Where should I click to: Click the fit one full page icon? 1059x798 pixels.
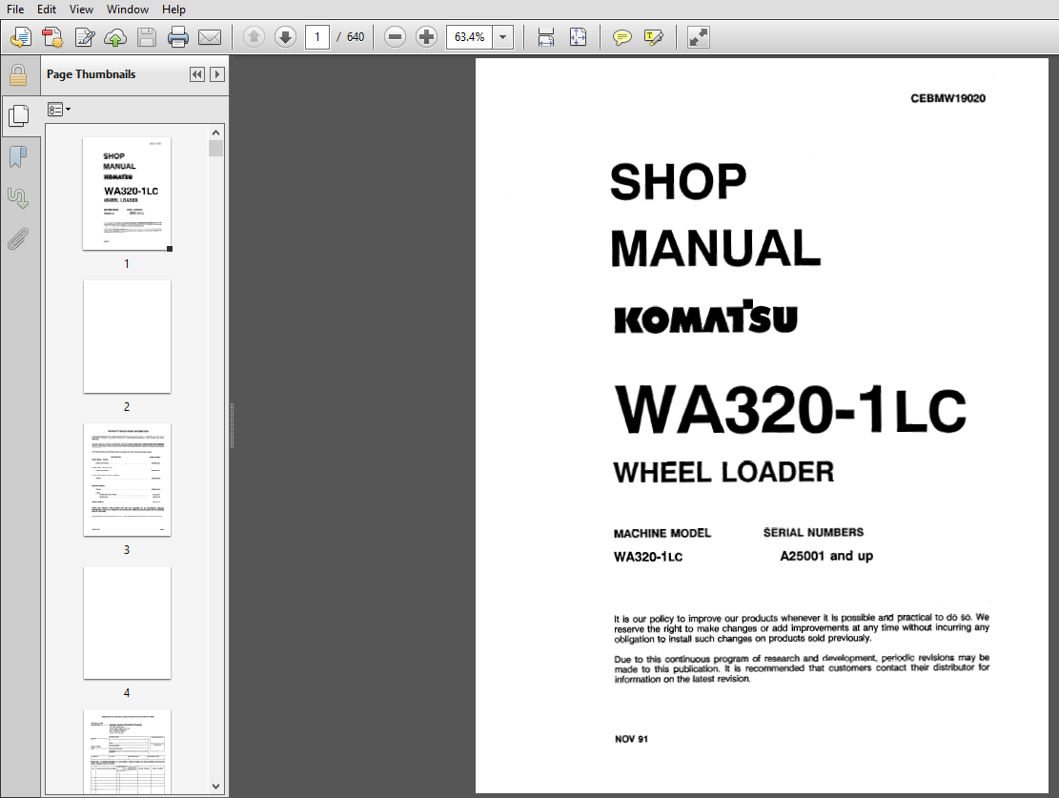(579, 37)
